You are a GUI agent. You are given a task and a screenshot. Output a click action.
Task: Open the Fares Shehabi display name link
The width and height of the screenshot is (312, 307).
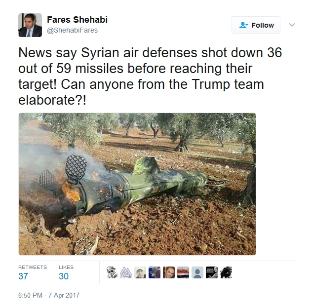click(x=77, y=20)
